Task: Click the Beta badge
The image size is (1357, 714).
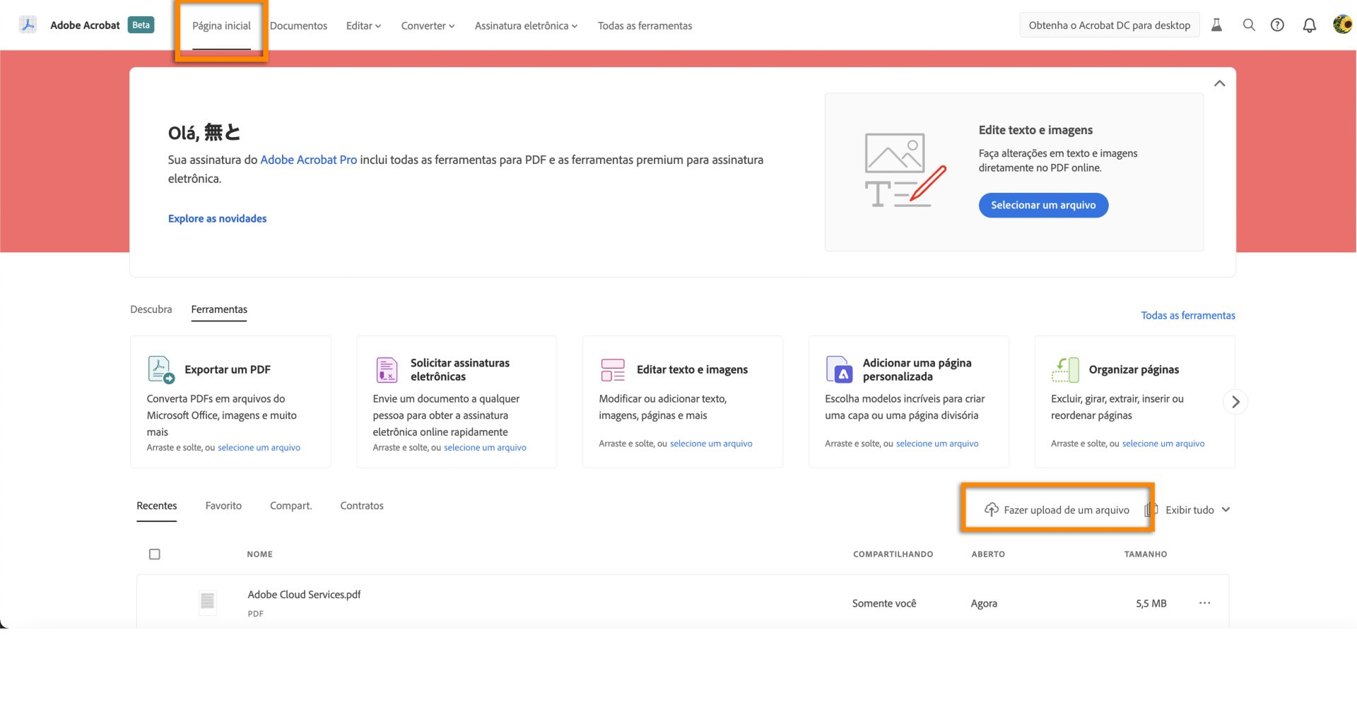Action: coord(141,25)
